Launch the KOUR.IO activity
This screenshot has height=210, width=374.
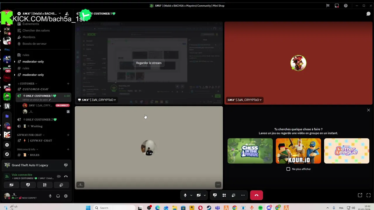click(298, 151)
